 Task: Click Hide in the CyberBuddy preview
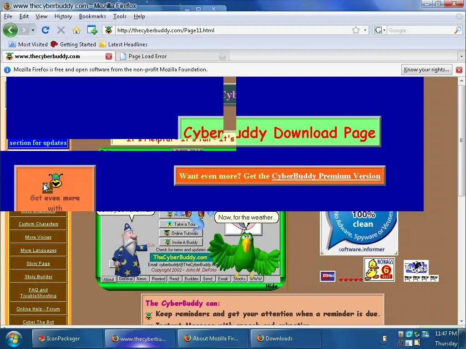coord(271,286)
